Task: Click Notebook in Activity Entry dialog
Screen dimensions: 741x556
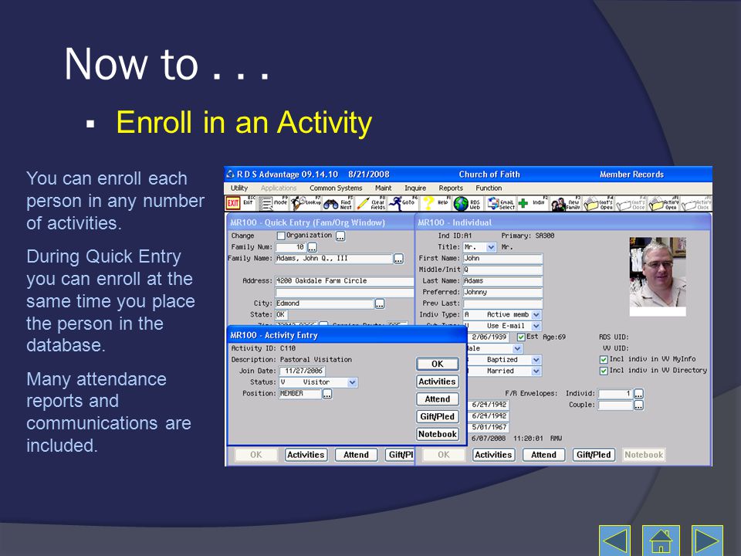Action: click(x=438, y=434)
